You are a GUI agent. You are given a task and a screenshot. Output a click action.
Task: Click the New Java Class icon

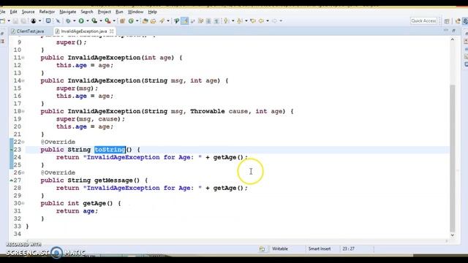point(131,21)
